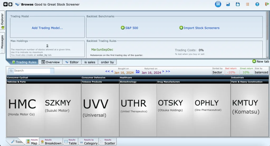The height and width of the screenshot is (146, 270).
Task: Switch to the Overview tab
Action: pos(50,62)
